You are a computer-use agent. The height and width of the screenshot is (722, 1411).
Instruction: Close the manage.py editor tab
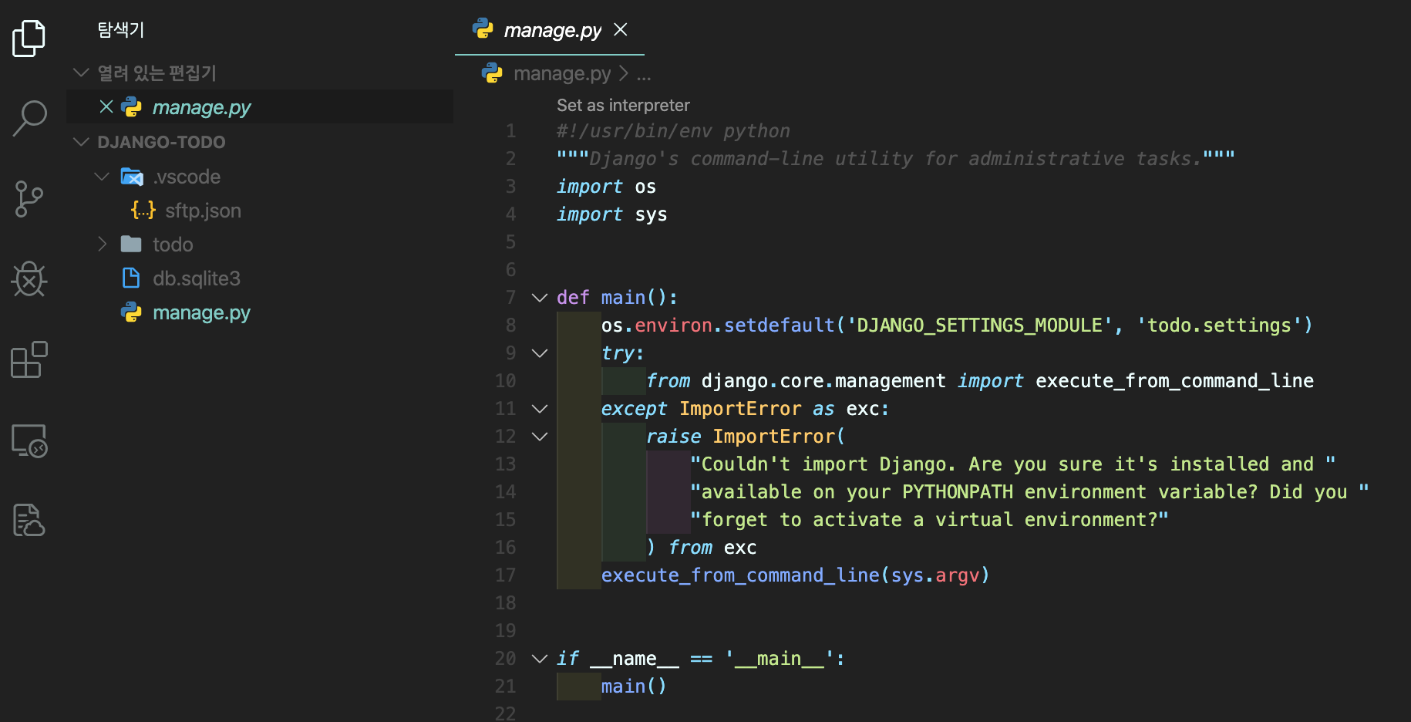621,29
